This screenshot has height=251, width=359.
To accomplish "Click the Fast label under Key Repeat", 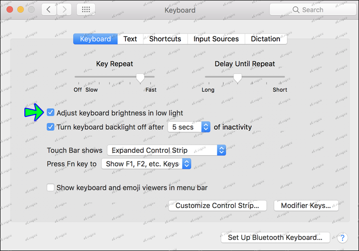I will (151, 90).
